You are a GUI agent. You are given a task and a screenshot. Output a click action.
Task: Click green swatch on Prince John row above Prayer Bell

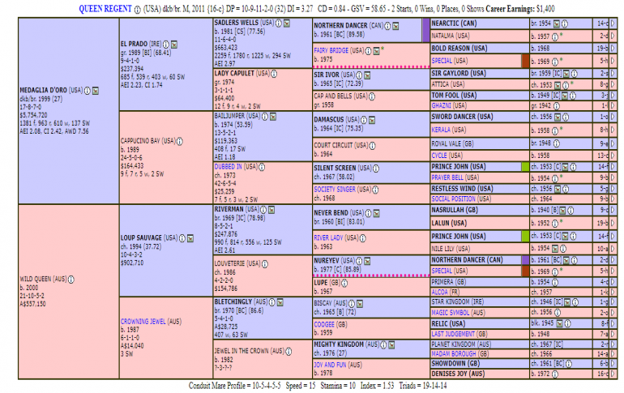click(x=525, y=167)
